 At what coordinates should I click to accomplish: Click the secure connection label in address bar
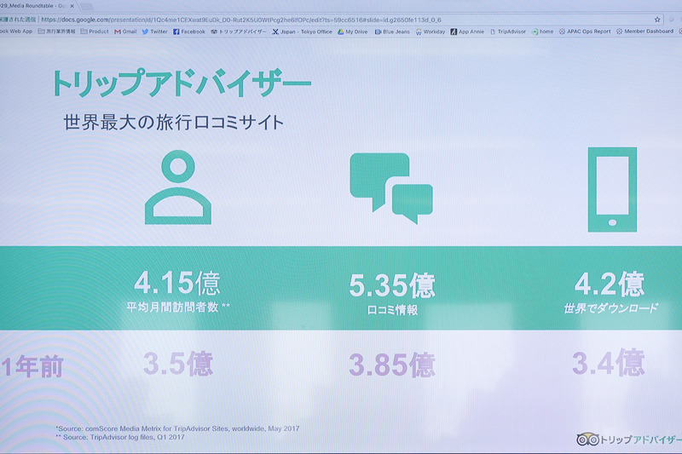click(x=18, y=20)
